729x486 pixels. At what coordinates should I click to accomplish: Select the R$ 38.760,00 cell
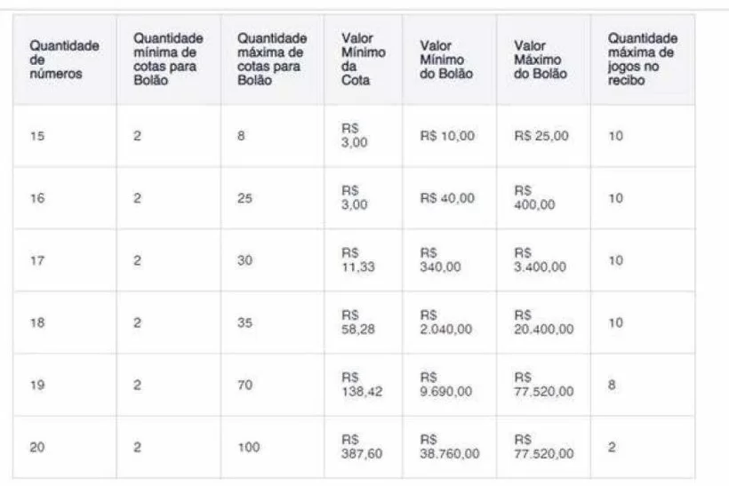pyautogui.click(x=449, y=447)
